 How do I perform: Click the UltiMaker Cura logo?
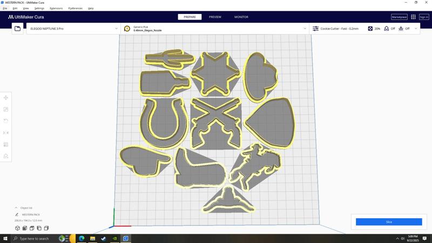pos(26,17)
